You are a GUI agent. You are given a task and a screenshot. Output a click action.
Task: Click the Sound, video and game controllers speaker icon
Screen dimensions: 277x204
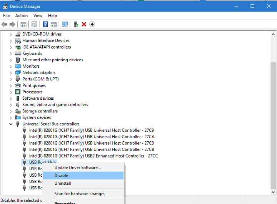18,105
